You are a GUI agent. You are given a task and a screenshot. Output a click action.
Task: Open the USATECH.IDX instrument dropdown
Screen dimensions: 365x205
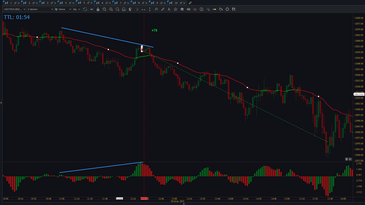pyautogui.click(x=14, y=9)
